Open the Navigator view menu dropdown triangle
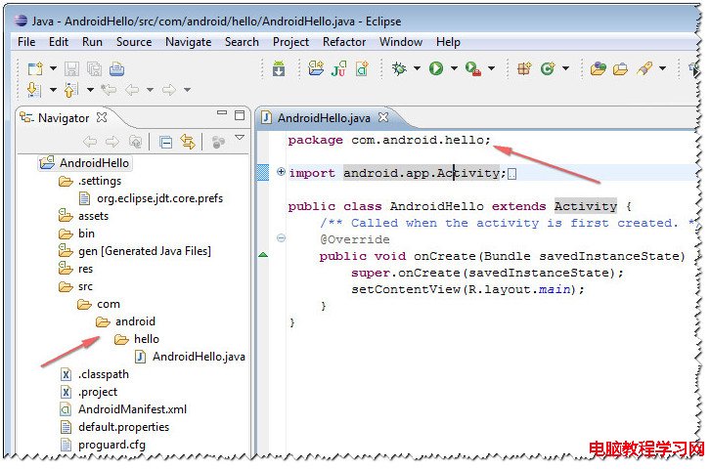Viewport: 711px width, 469px height. click(240, 138)
